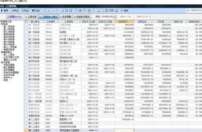Image resolution: width=202 pixels, height=132 pixels.
Task: Click the 返回 toolbar button
Action: 126,11
